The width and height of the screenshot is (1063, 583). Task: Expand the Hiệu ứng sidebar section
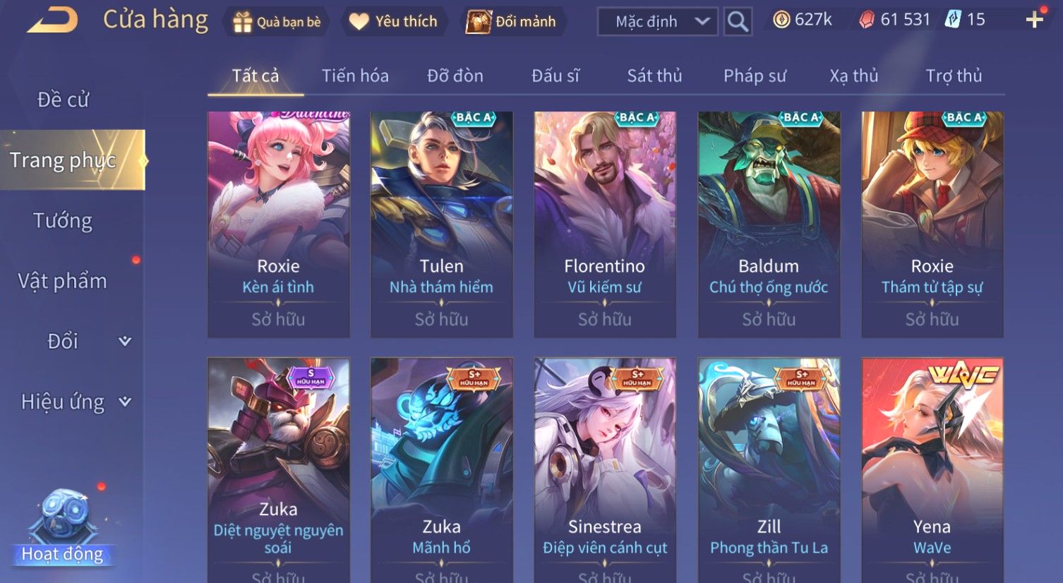125,402
